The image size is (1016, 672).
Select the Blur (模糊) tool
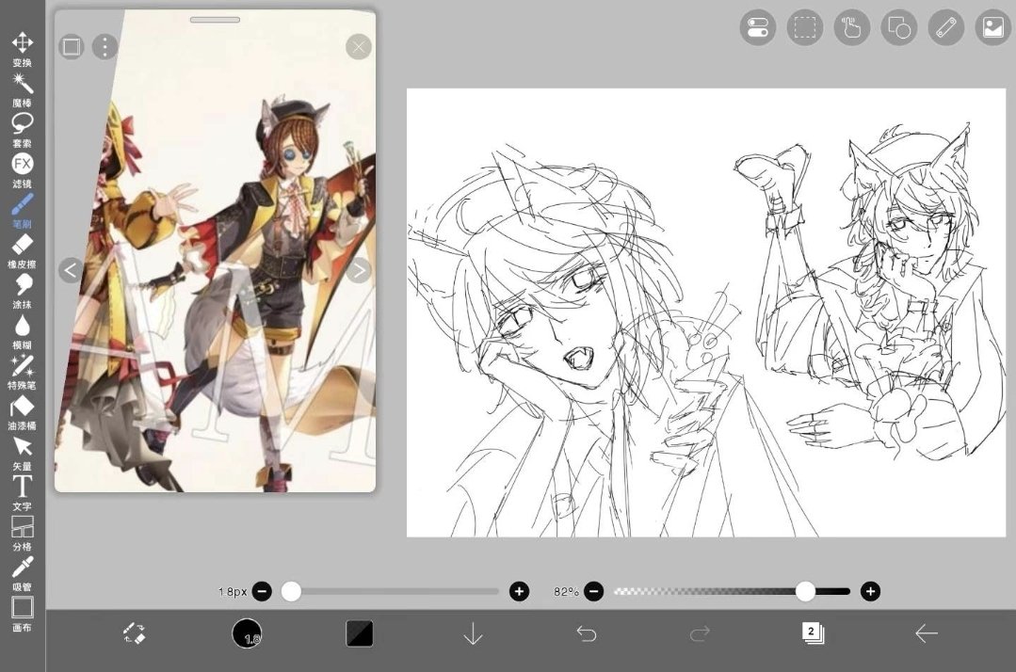(x=22, y=332)
